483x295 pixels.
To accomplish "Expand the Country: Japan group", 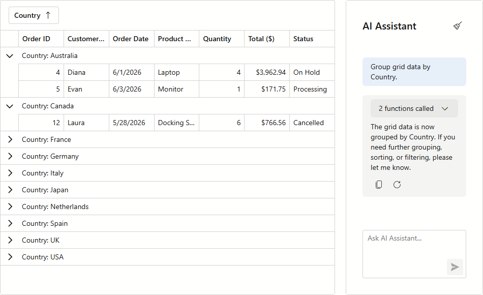I will click(10, 190).
